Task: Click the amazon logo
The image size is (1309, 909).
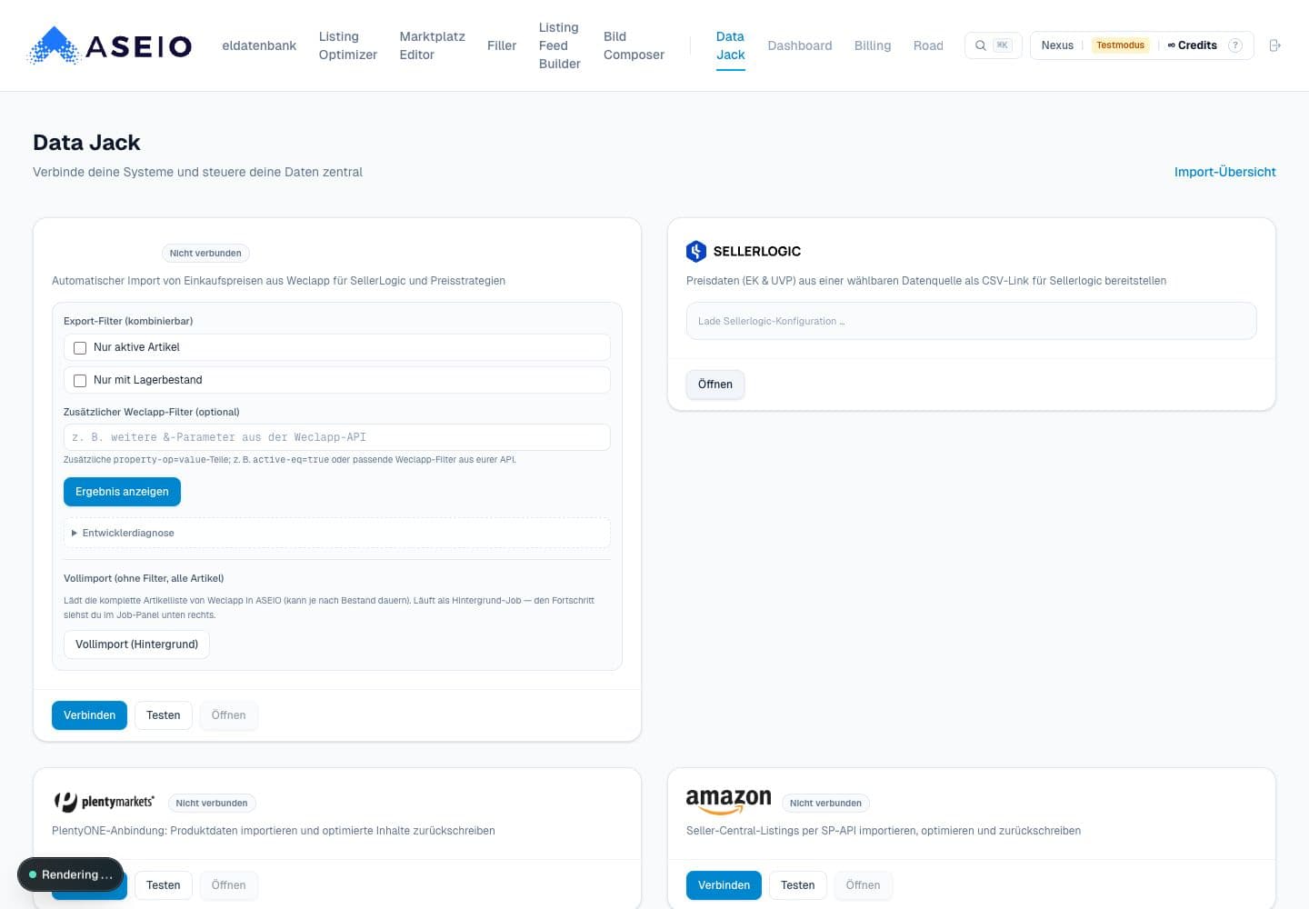Action: click(x=728, y=801)
